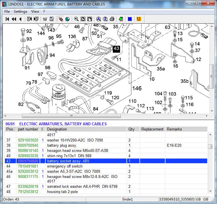Open the Settings menu
This screenshot has height=204, width=217.
pos(21,12)
